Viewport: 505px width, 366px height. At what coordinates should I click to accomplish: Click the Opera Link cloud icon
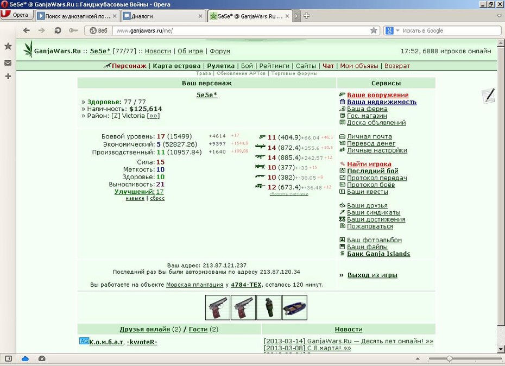(25, 358)
